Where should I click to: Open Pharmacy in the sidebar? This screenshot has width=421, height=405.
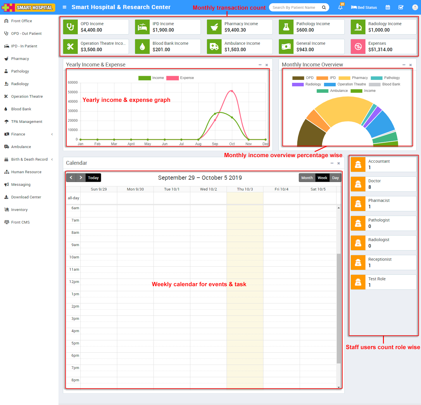(x=20, y=59)
